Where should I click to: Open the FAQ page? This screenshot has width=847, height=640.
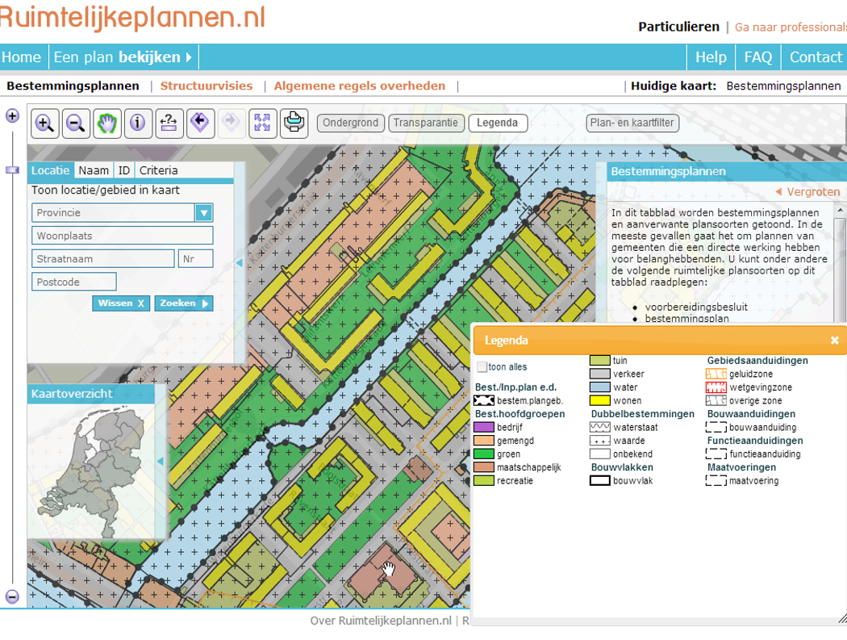(x=758, y=57)
